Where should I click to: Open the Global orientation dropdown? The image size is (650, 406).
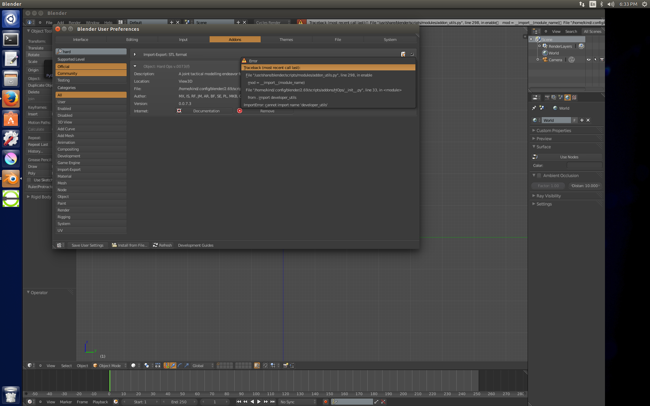tap(202, 365)
